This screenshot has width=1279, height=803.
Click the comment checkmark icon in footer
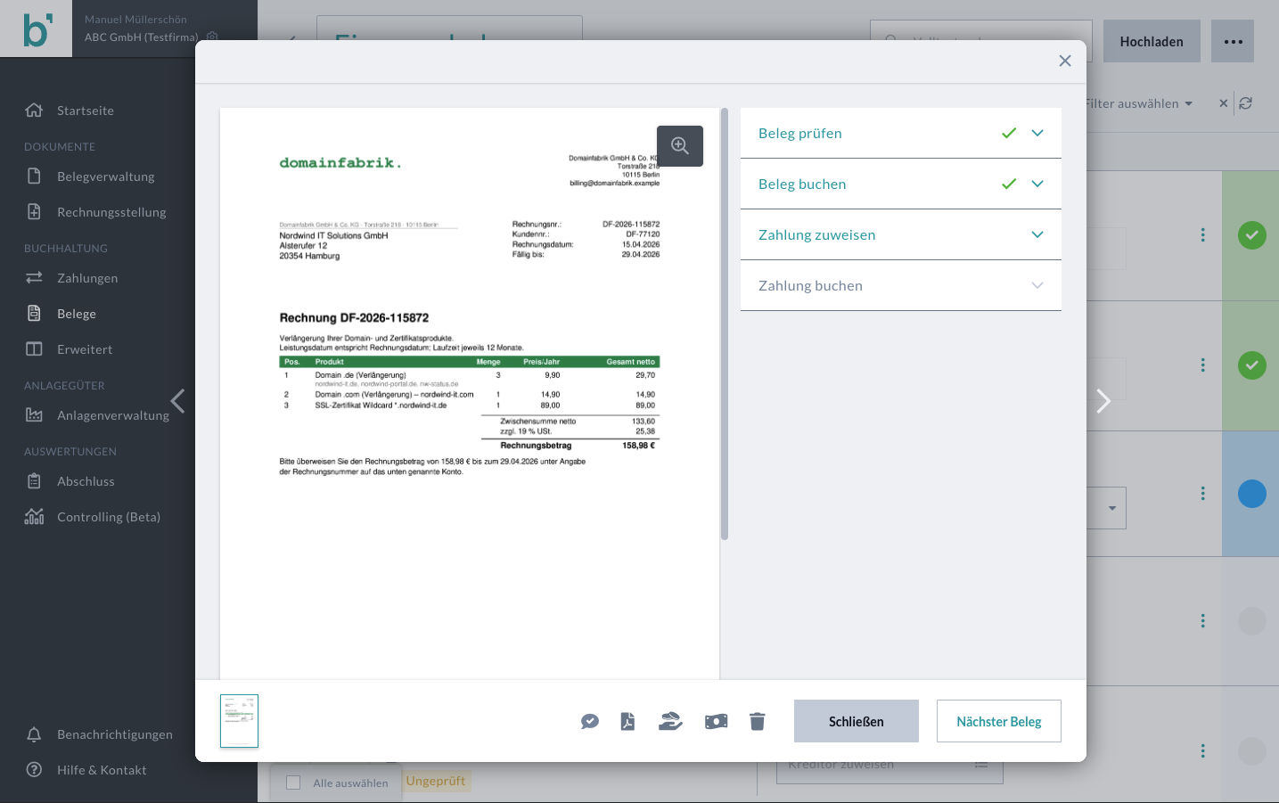[590, 722]
